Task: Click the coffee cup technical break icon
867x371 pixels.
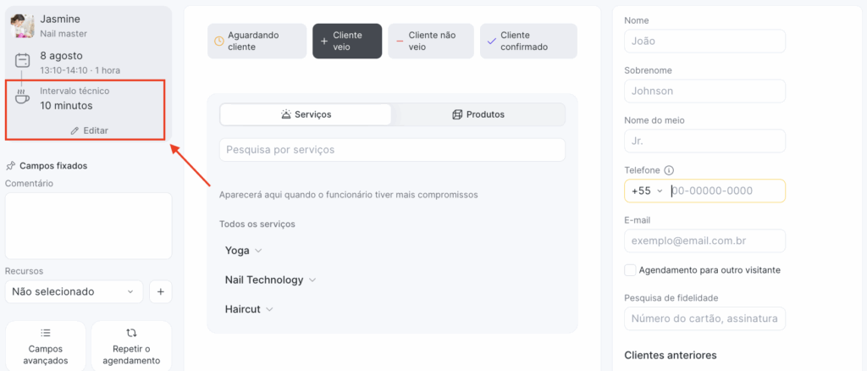Action: click(23, 97)
